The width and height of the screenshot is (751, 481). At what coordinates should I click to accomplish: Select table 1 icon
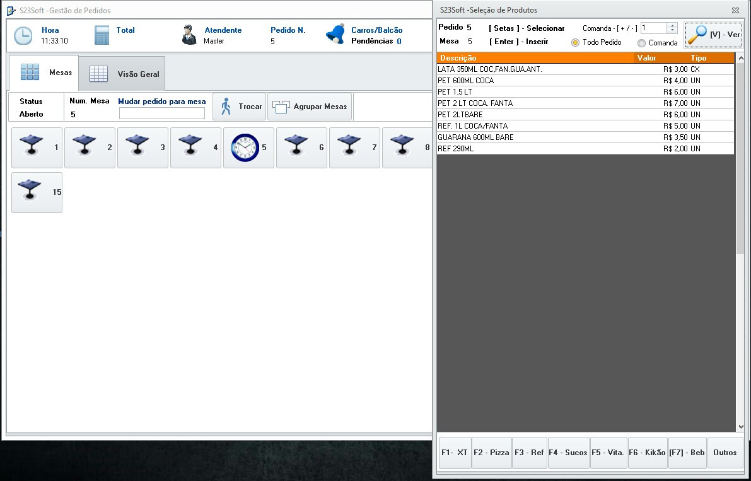[37, 148]
